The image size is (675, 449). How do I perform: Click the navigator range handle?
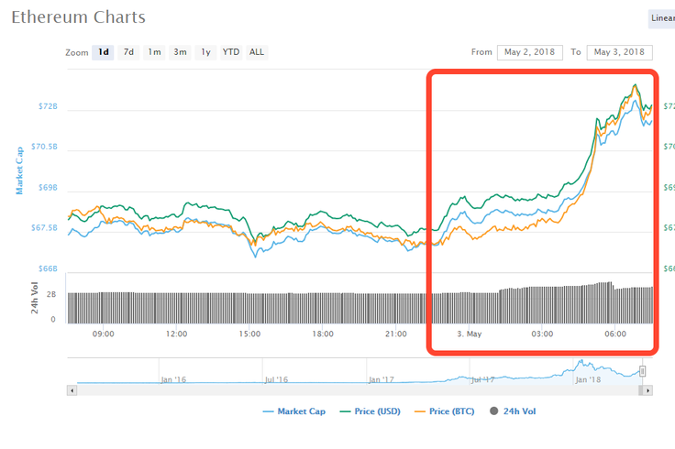coord(642,371)
